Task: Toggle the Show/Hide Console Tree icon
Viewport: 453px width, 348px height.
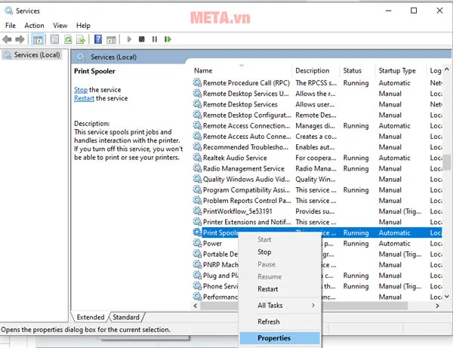Action: tap(38, 39)
